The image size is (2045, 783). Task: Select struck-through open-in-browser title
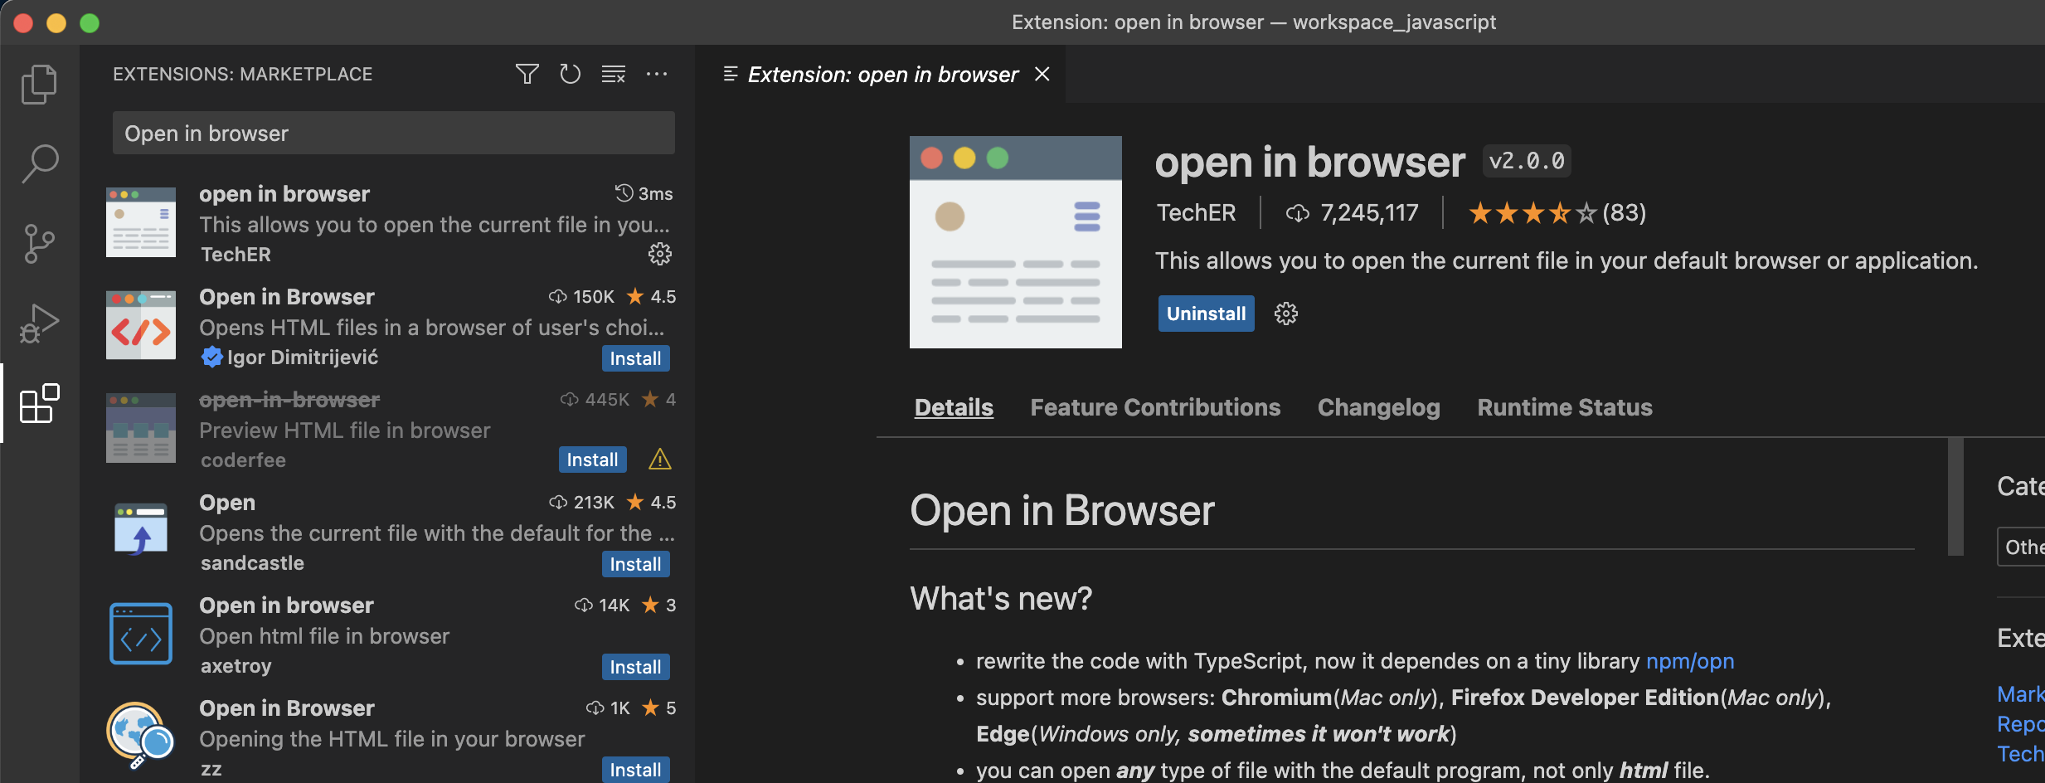click(289, 400)
